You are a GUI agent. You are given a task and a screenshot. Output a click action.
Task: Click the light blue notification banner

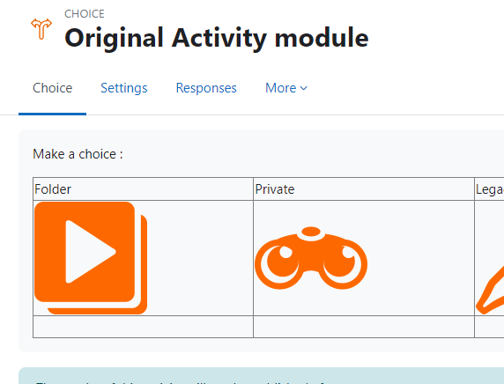point(262,376)
